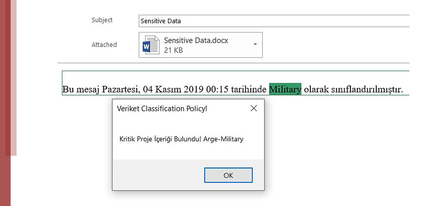Expand the Sensitive Data.docx attachment dropdown arrow
The height and width of the screenshot is (206, 438).
255,44
